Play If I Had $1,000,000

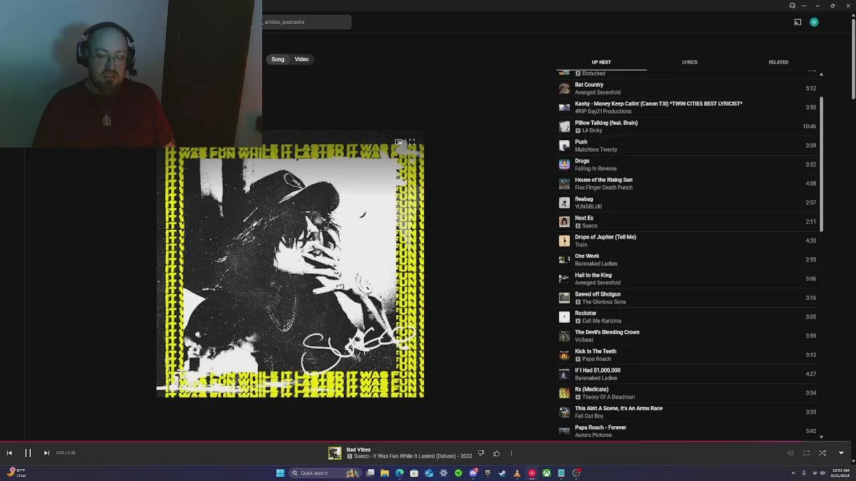tap(689, 374)
